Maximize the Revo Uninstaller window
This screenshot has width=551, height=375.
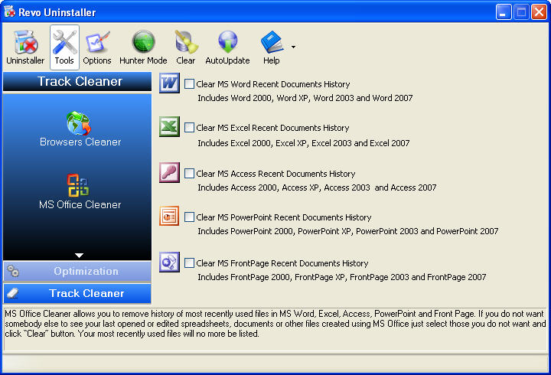pos(520,12)
